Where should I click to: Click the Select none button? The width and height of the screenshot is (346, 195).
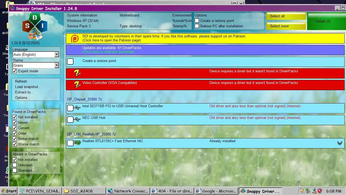pyautogui.click(x=286, y=26)
